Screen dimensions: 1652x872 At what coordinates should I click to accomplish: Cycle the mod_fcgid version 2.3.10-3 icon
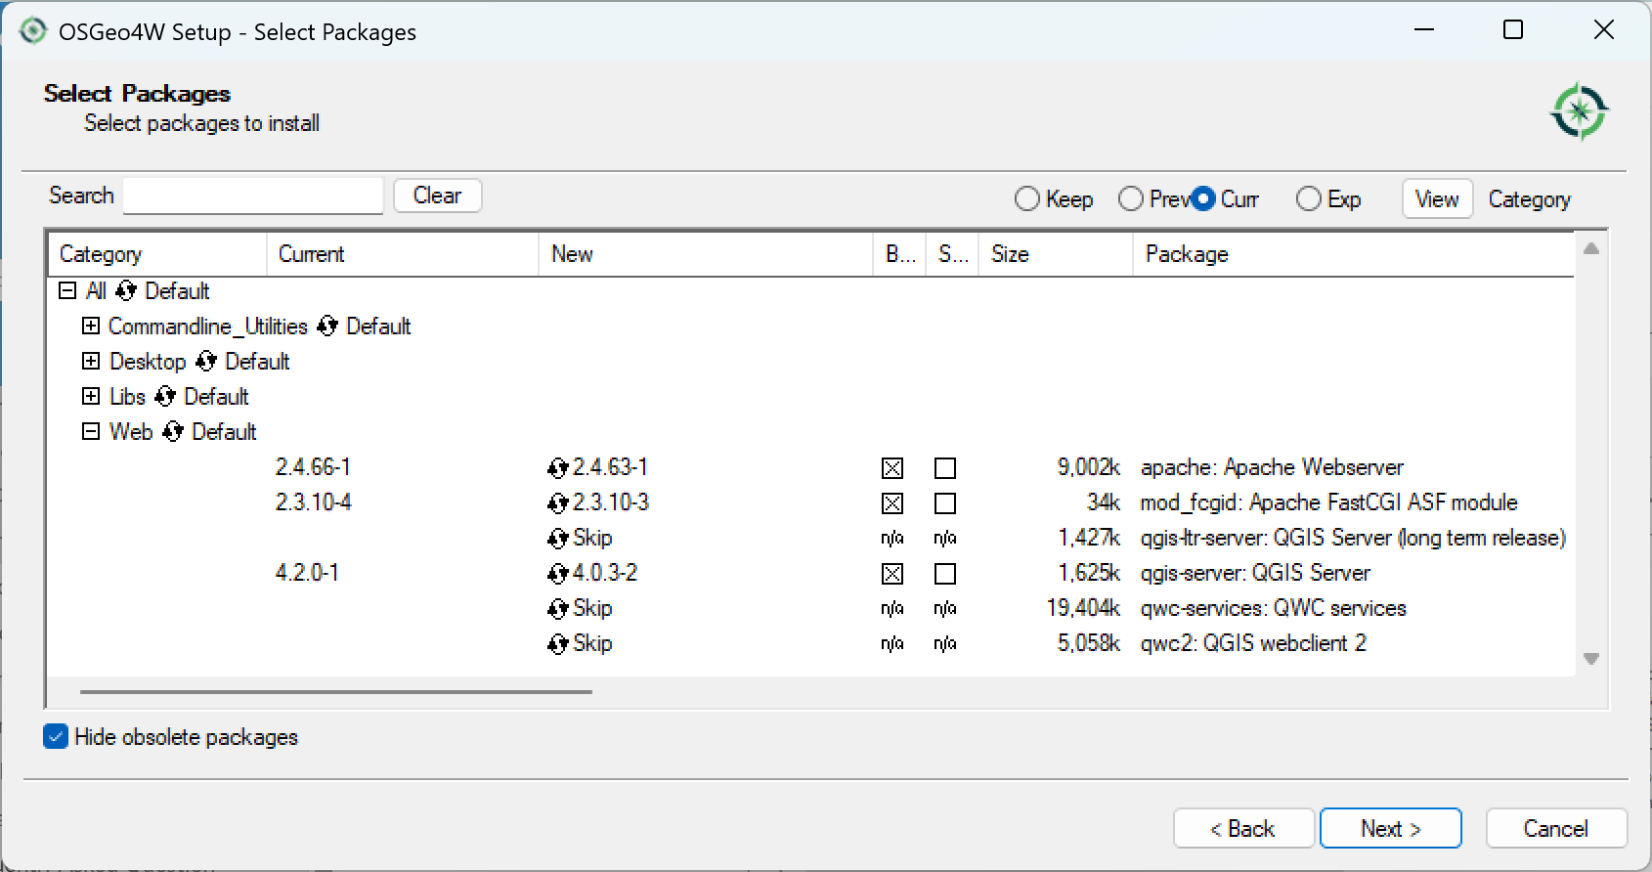pyautogui.click(x=558, y=503)
